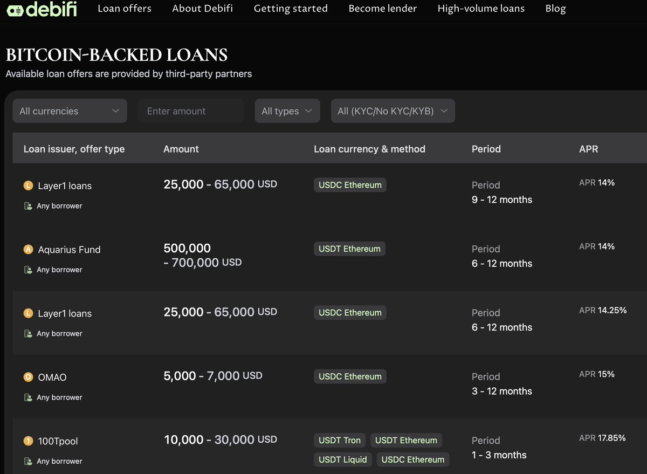This screenshot has height=474, width=647.
Task: Click the USDT Ethereum tag of Aquarius Fund
Action: coord(349,249)
